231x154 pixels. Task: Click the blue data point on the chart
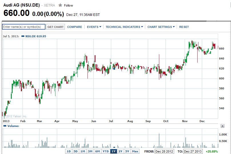pyautogui.click(x=114, y=69)
